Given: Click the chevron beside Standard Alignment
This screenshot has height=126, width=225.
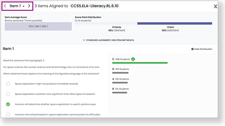Looking at the screenshot, I should pyautogui.click(x=84, y=40).
